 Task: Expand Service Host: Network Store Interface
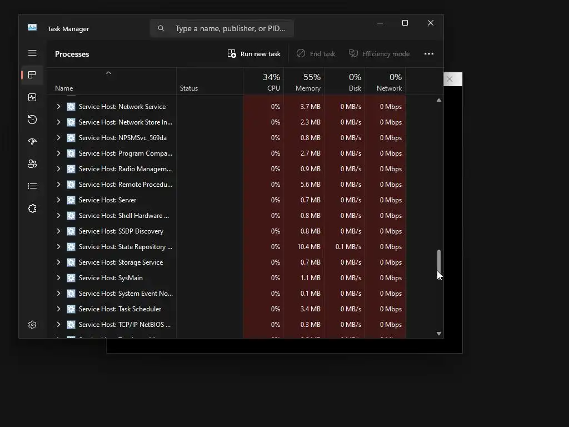58,122
